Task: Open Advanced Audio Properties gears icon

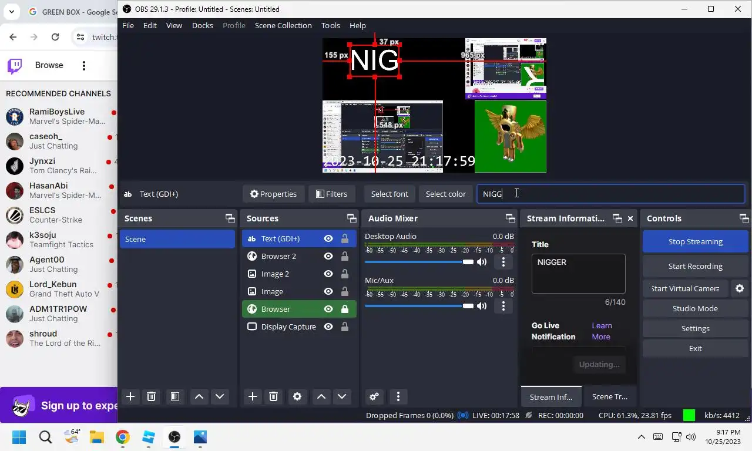Action: 374,396
